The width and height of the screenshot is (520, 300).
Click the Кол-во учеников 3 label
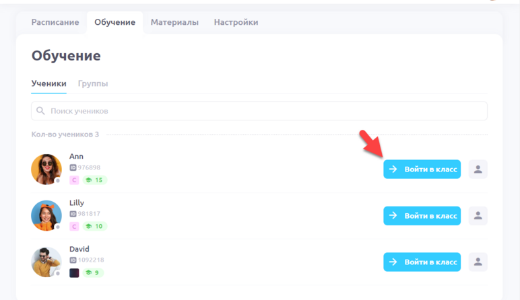[x=65, y=135]
